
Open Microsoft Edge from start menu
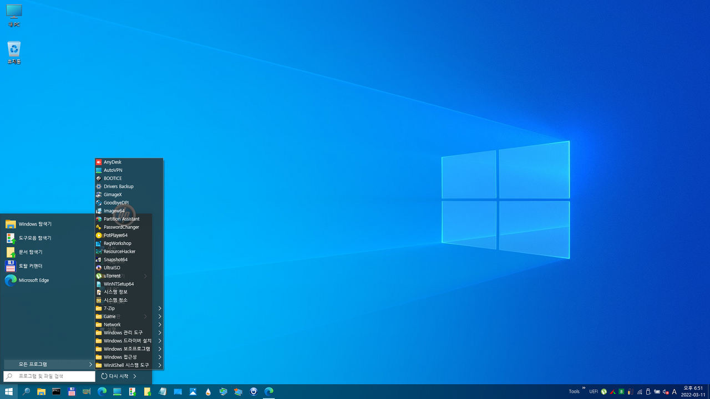(48, 280)
